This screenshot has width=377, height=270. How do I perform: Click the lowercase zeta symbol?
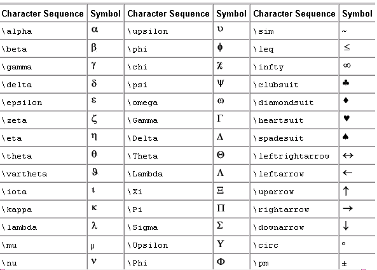(94, 119)
